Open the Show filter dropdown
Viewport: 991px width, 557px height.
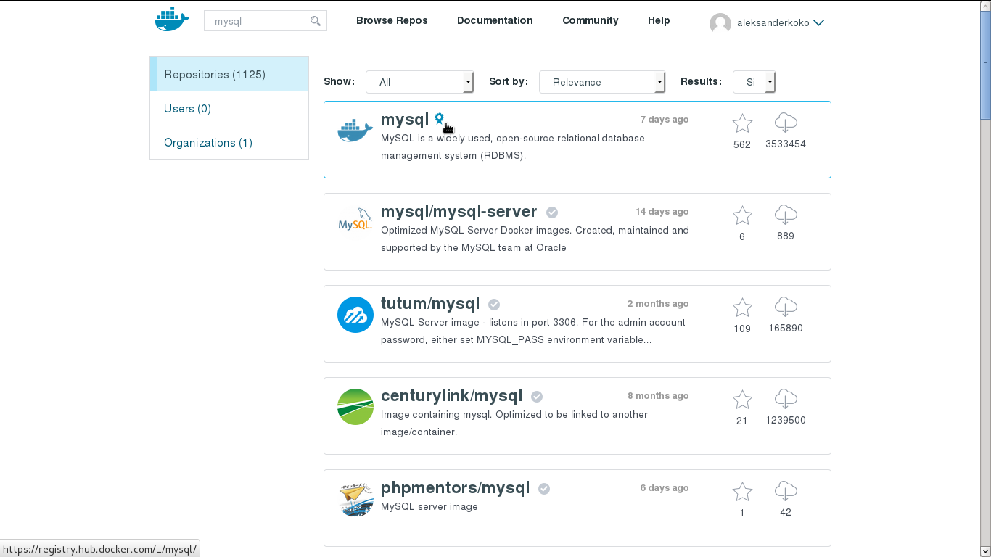(x=419, y=82)
